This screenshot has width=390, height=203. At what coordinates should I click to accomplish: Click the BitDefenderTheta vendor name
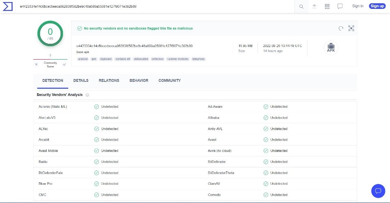click(221, 173)
